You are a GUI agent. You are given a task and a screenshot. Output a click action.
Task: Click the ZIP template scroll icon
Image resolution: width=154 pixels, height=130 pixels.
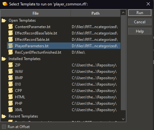click(11, 65)
